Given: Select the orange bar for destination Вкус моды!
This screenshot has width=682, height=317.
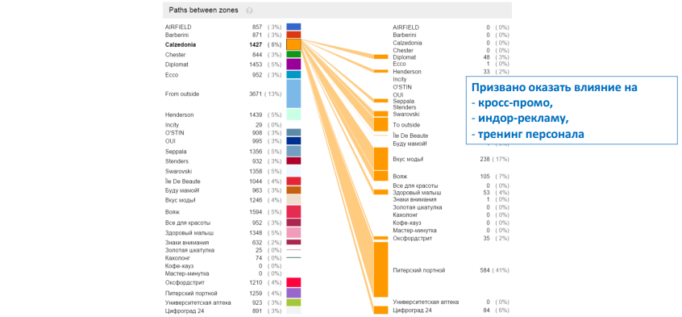Looking at the screenshot, I should [381, 158].
